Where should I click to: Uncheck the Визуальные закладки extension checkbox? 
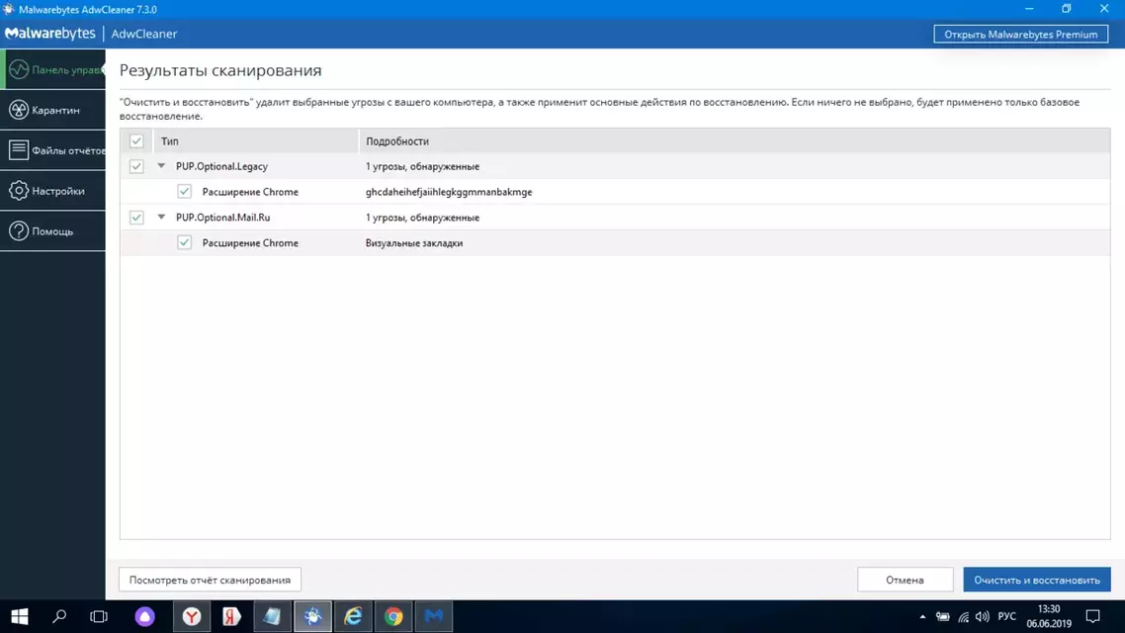click(185, 242)
